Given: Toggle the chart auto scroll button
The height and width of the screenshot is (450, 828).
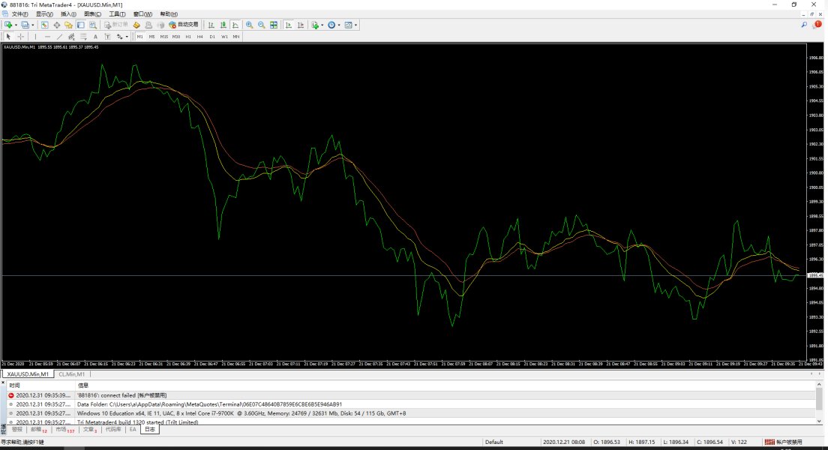Looking at the screenshot, I should (x=289, y=25).
